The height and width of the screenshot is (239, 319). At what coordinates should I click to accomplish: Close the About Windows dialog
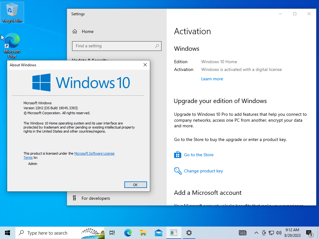pyautogui.click(x=145, y=65)
